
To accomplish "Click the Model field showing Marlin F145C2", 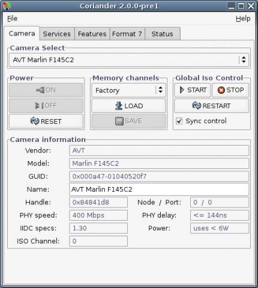I will click(x=159, y=164).
